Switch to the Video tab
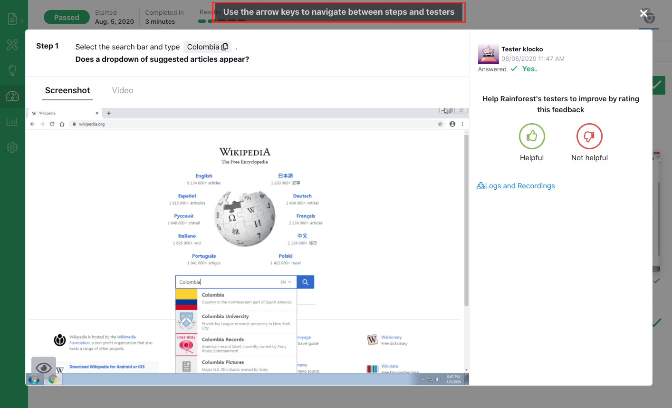The height and width of the screenshot is (408, 672). tap(123, 90)
